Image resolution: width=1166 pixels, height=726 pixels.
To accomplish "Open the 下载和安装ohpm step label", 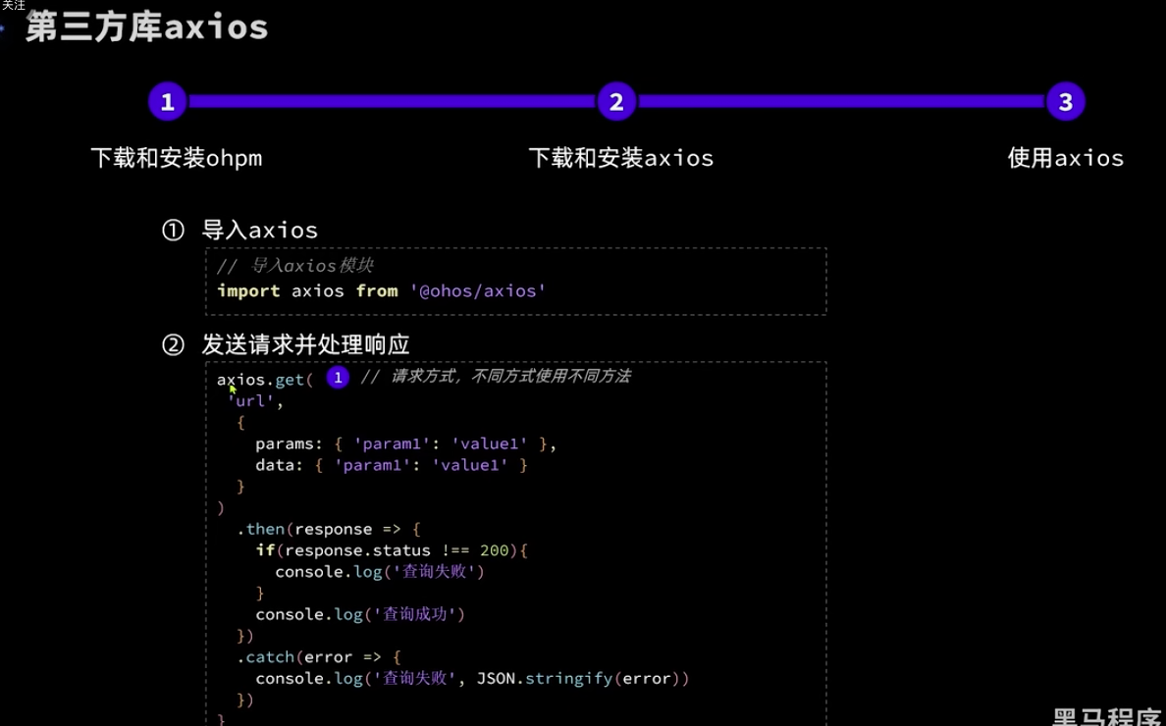I will click(177, 158).
